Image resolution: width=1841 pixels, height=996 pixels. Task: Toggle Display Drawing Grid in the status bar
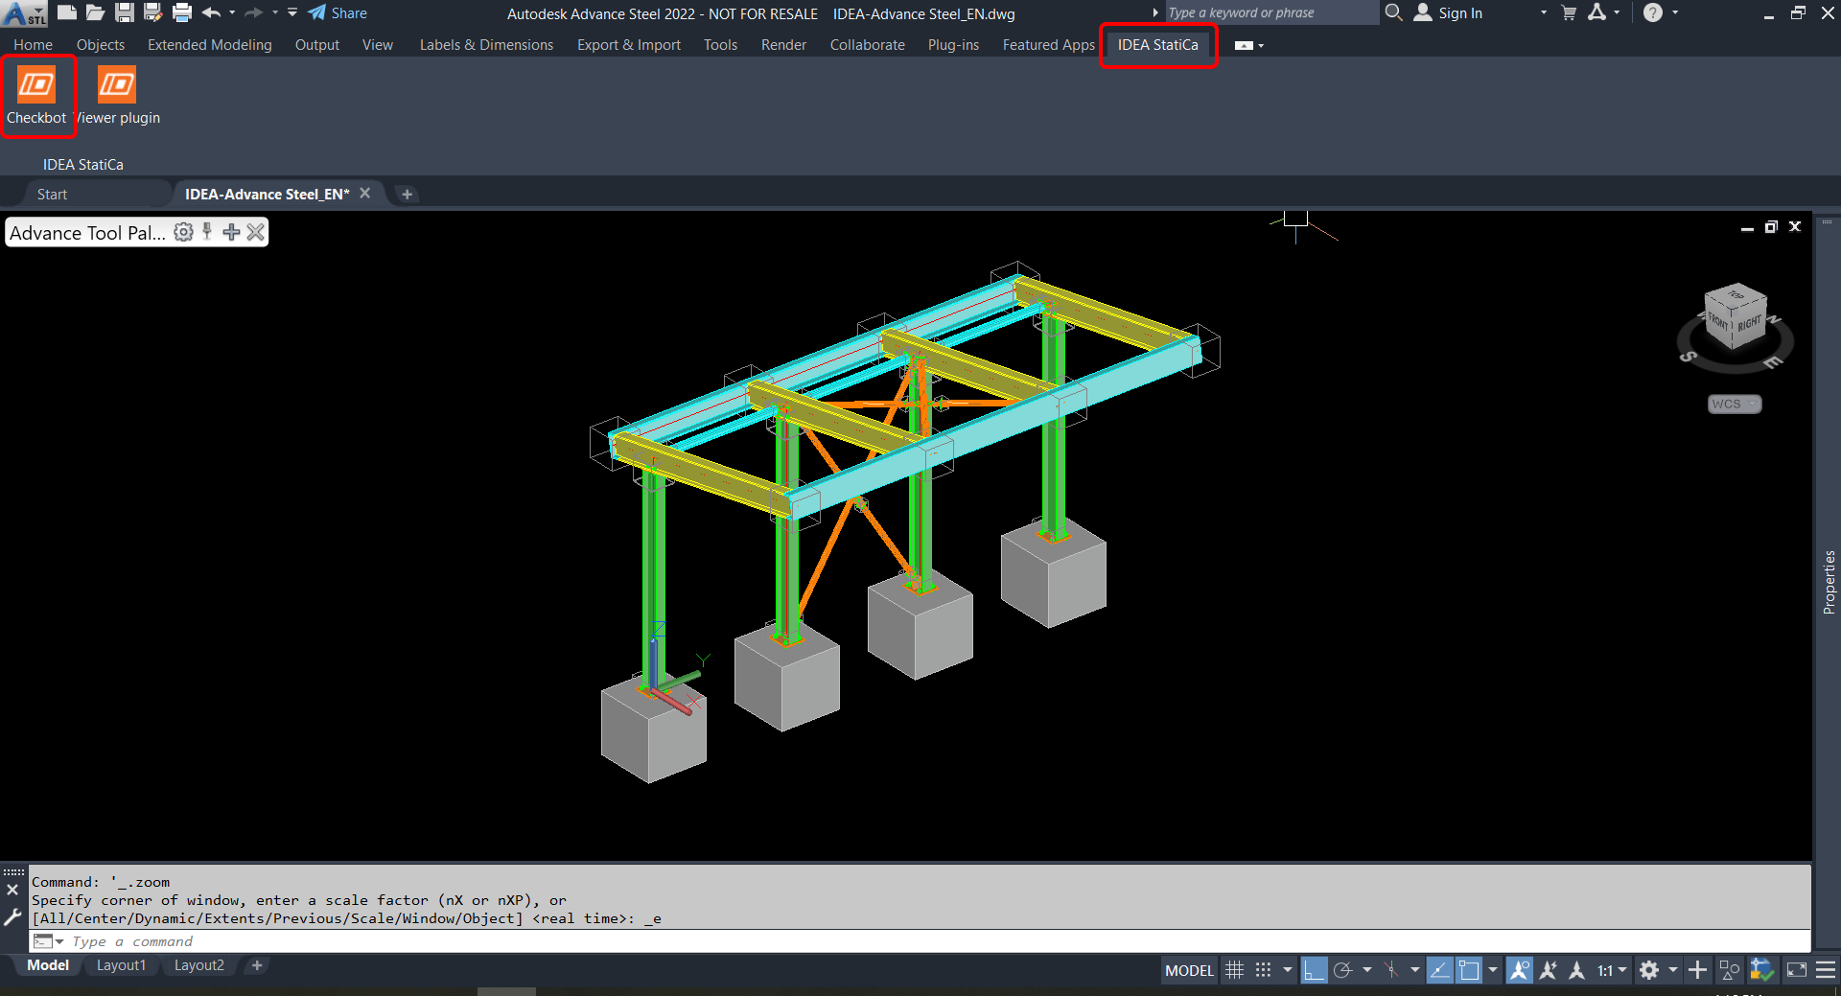click(1235, 970)
